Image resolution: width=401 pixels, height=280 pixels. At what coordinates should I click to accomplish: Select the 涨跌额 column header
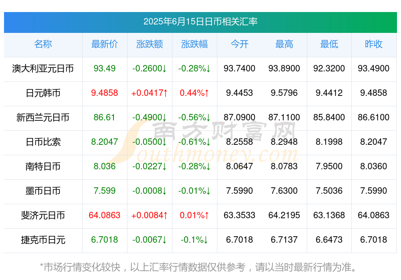pos(150,44)
